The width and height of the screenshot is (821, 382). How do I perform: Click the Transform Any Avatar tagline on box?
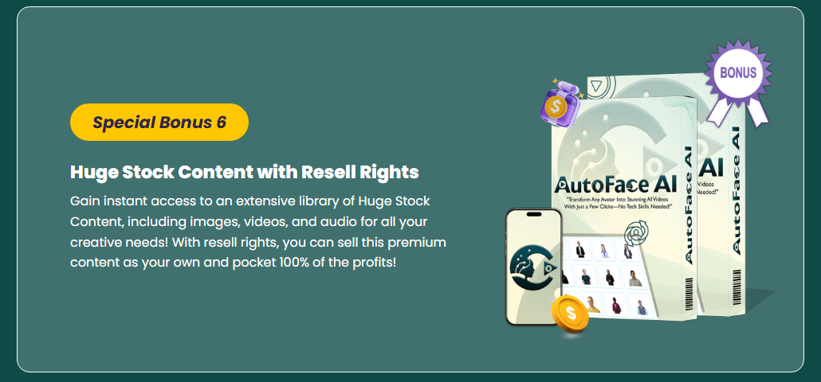(x=616, y=202)
